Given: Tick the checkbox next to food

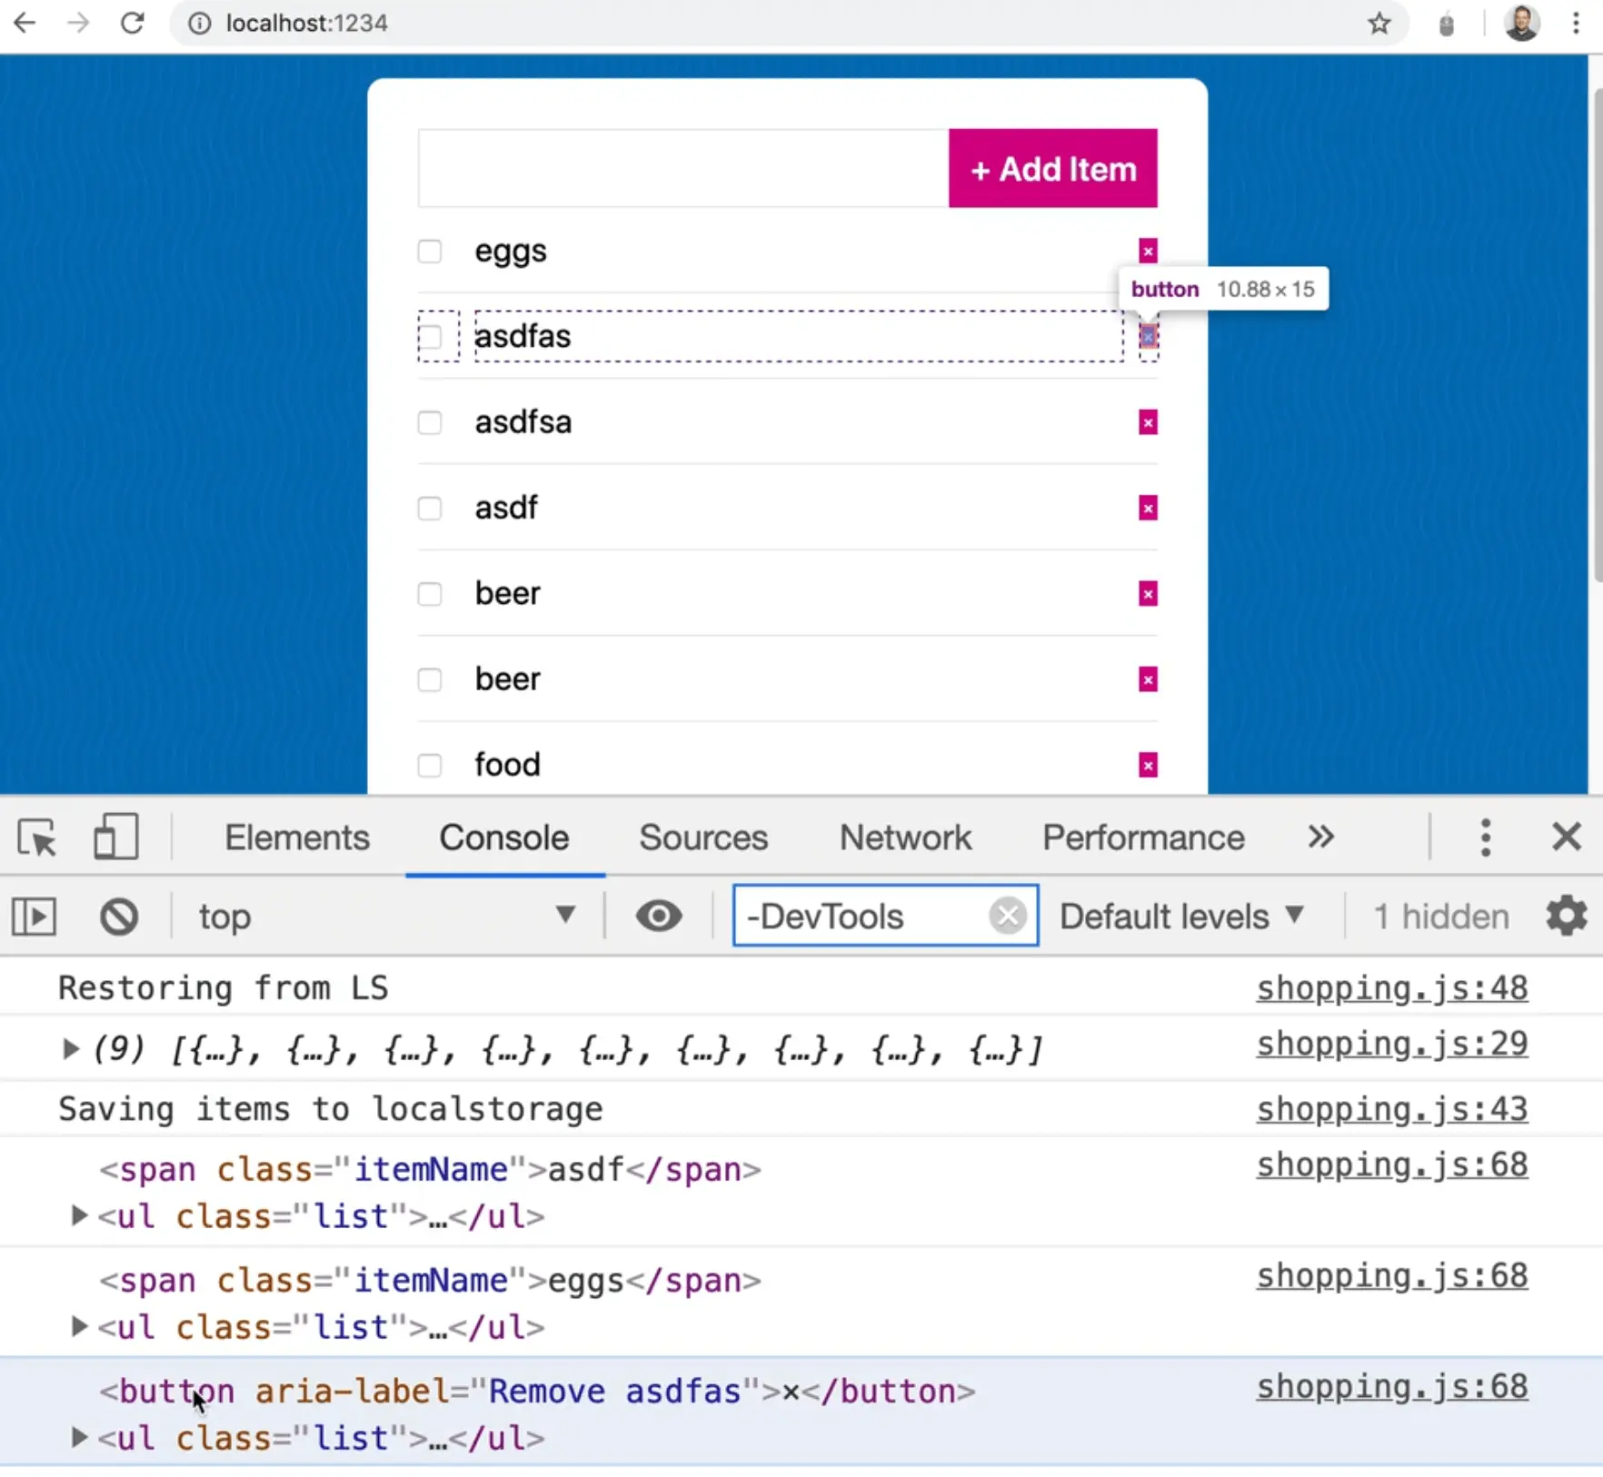Looking at the screenshot, I should tap(430, 766).
